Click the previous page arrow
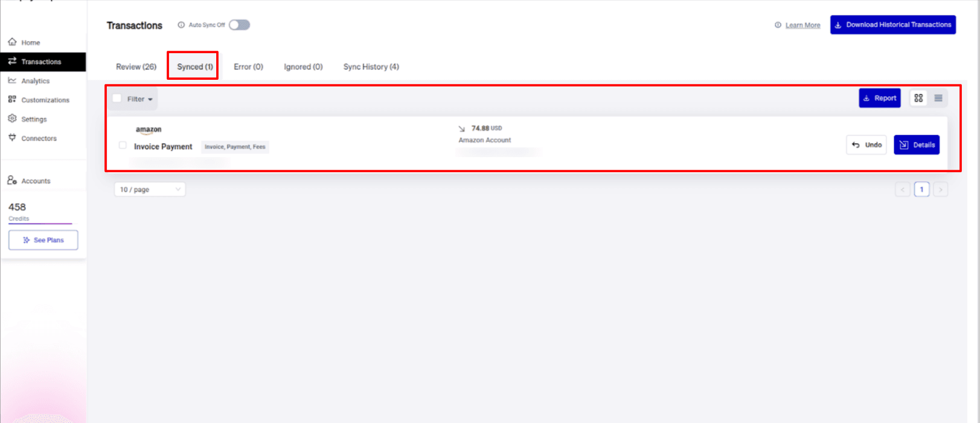The width and height of the screenshot is (980, 423). (903, 190)
